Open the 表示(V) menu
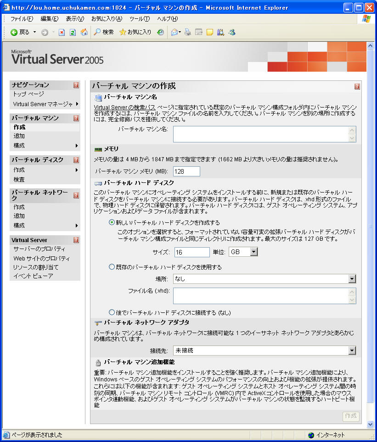The height and width of the screenshot is (442, 377). pos(75,18)
